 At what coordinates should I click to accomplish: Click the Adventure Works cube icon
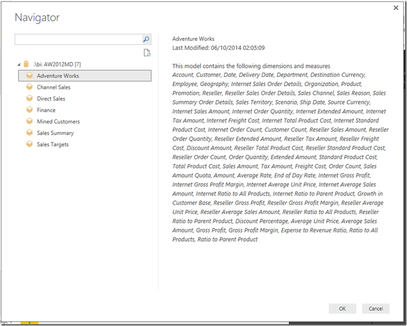click(x=30, y=75)
